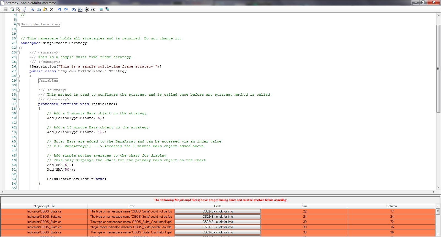Click the editor scrollbar up arrow

click(x=438, y=15)
